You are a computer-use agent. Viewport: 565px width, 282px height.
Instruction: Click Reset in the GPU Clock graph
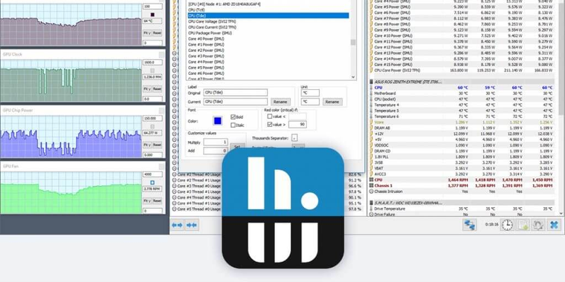point(157,89)
